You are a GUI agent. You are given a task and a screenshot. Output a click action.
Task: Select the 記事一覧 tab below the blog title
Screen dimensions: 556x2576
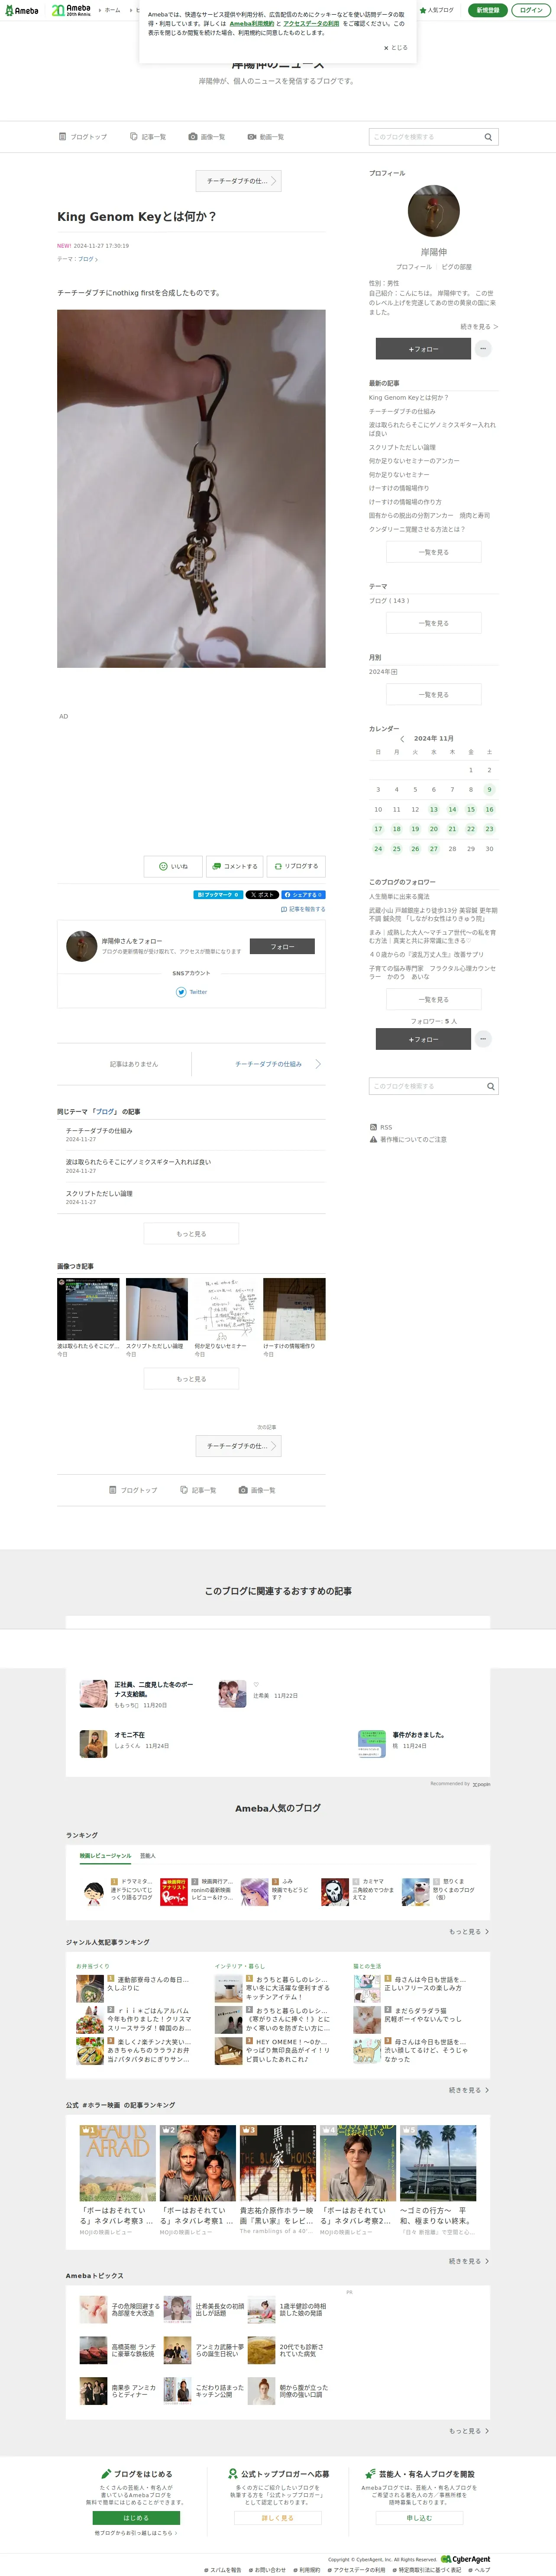pos(148,137)
